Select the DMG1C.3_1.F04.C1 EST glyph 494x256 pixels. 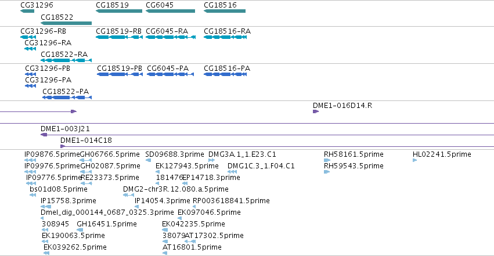point(232,172)
